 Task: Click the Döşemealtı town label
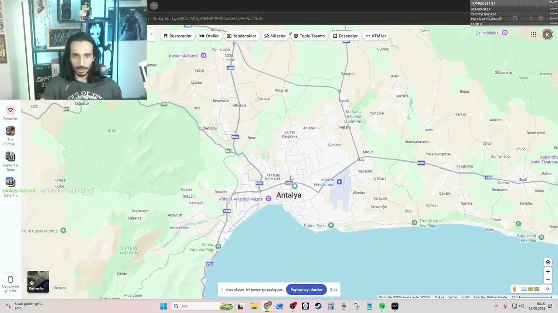(221, 101)
